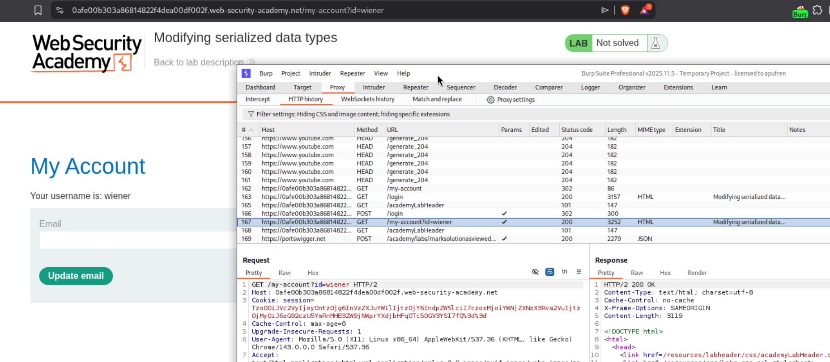Screen dimensions: 830x362
Task: Toggle hide non-printable characters eye icon
Action: coord(535,272)
